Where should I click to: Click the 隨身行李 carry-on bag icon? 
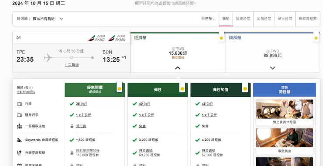tap(19, 115)
